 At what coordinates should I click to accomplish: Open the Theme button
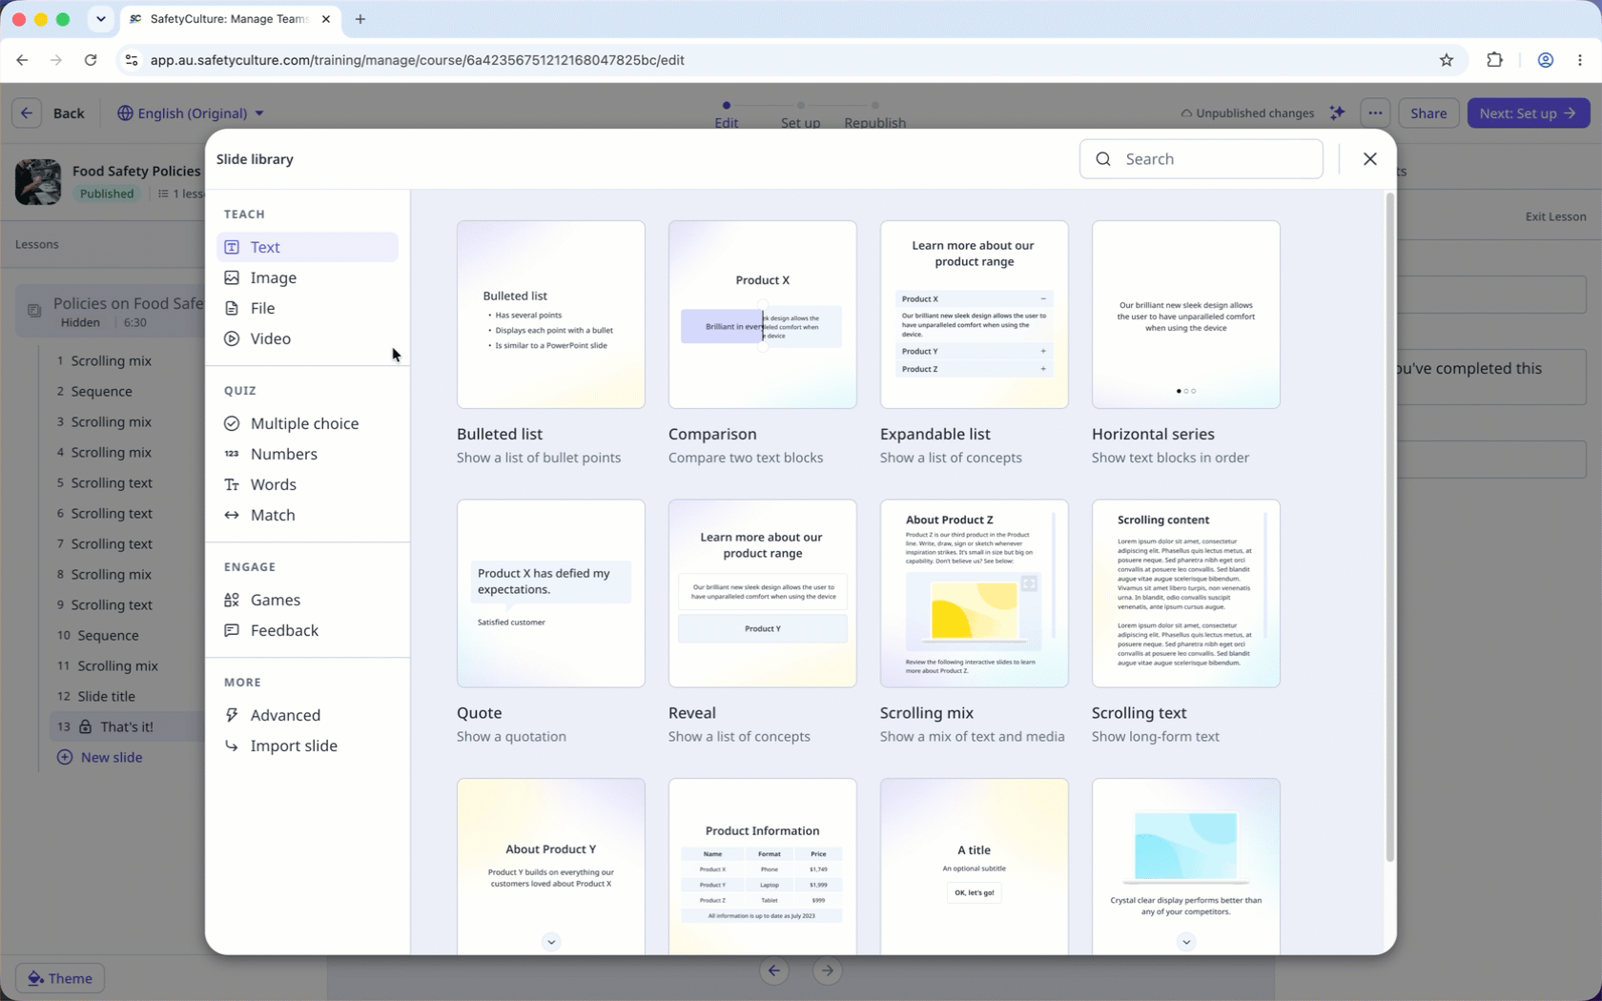pos(60,978)
